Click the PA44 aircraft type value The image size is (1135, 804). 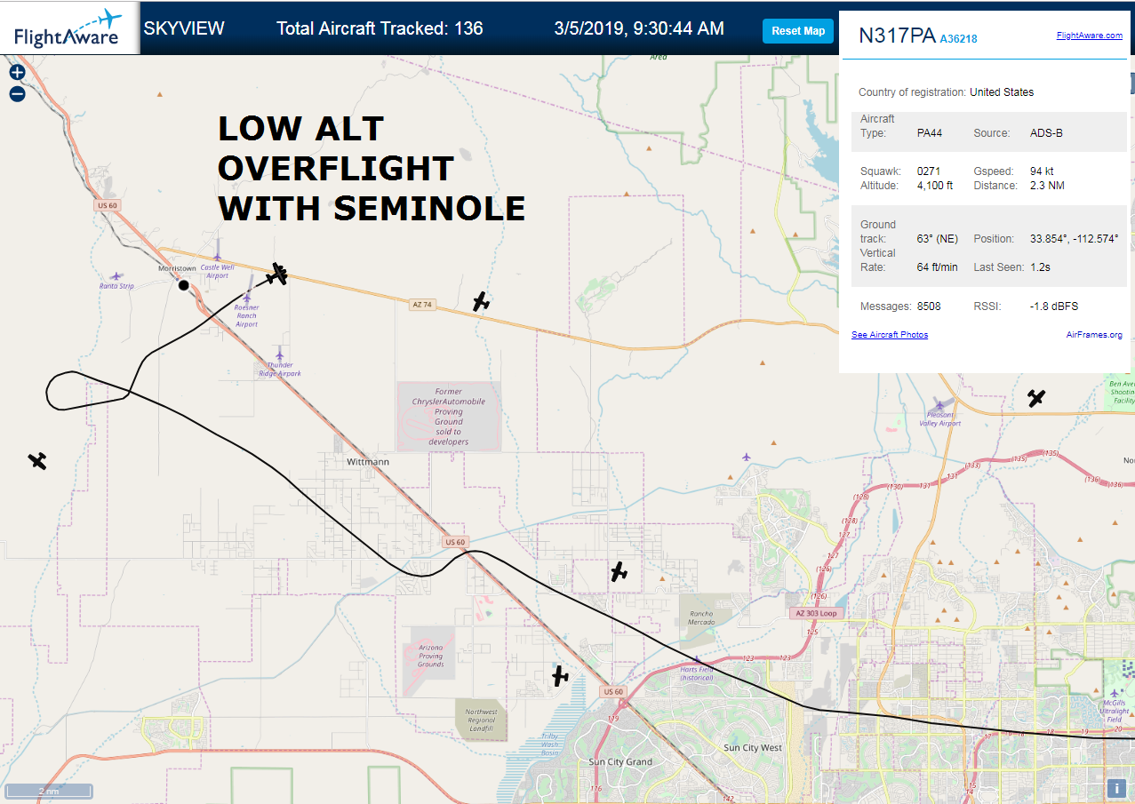[x=930, y=133]
